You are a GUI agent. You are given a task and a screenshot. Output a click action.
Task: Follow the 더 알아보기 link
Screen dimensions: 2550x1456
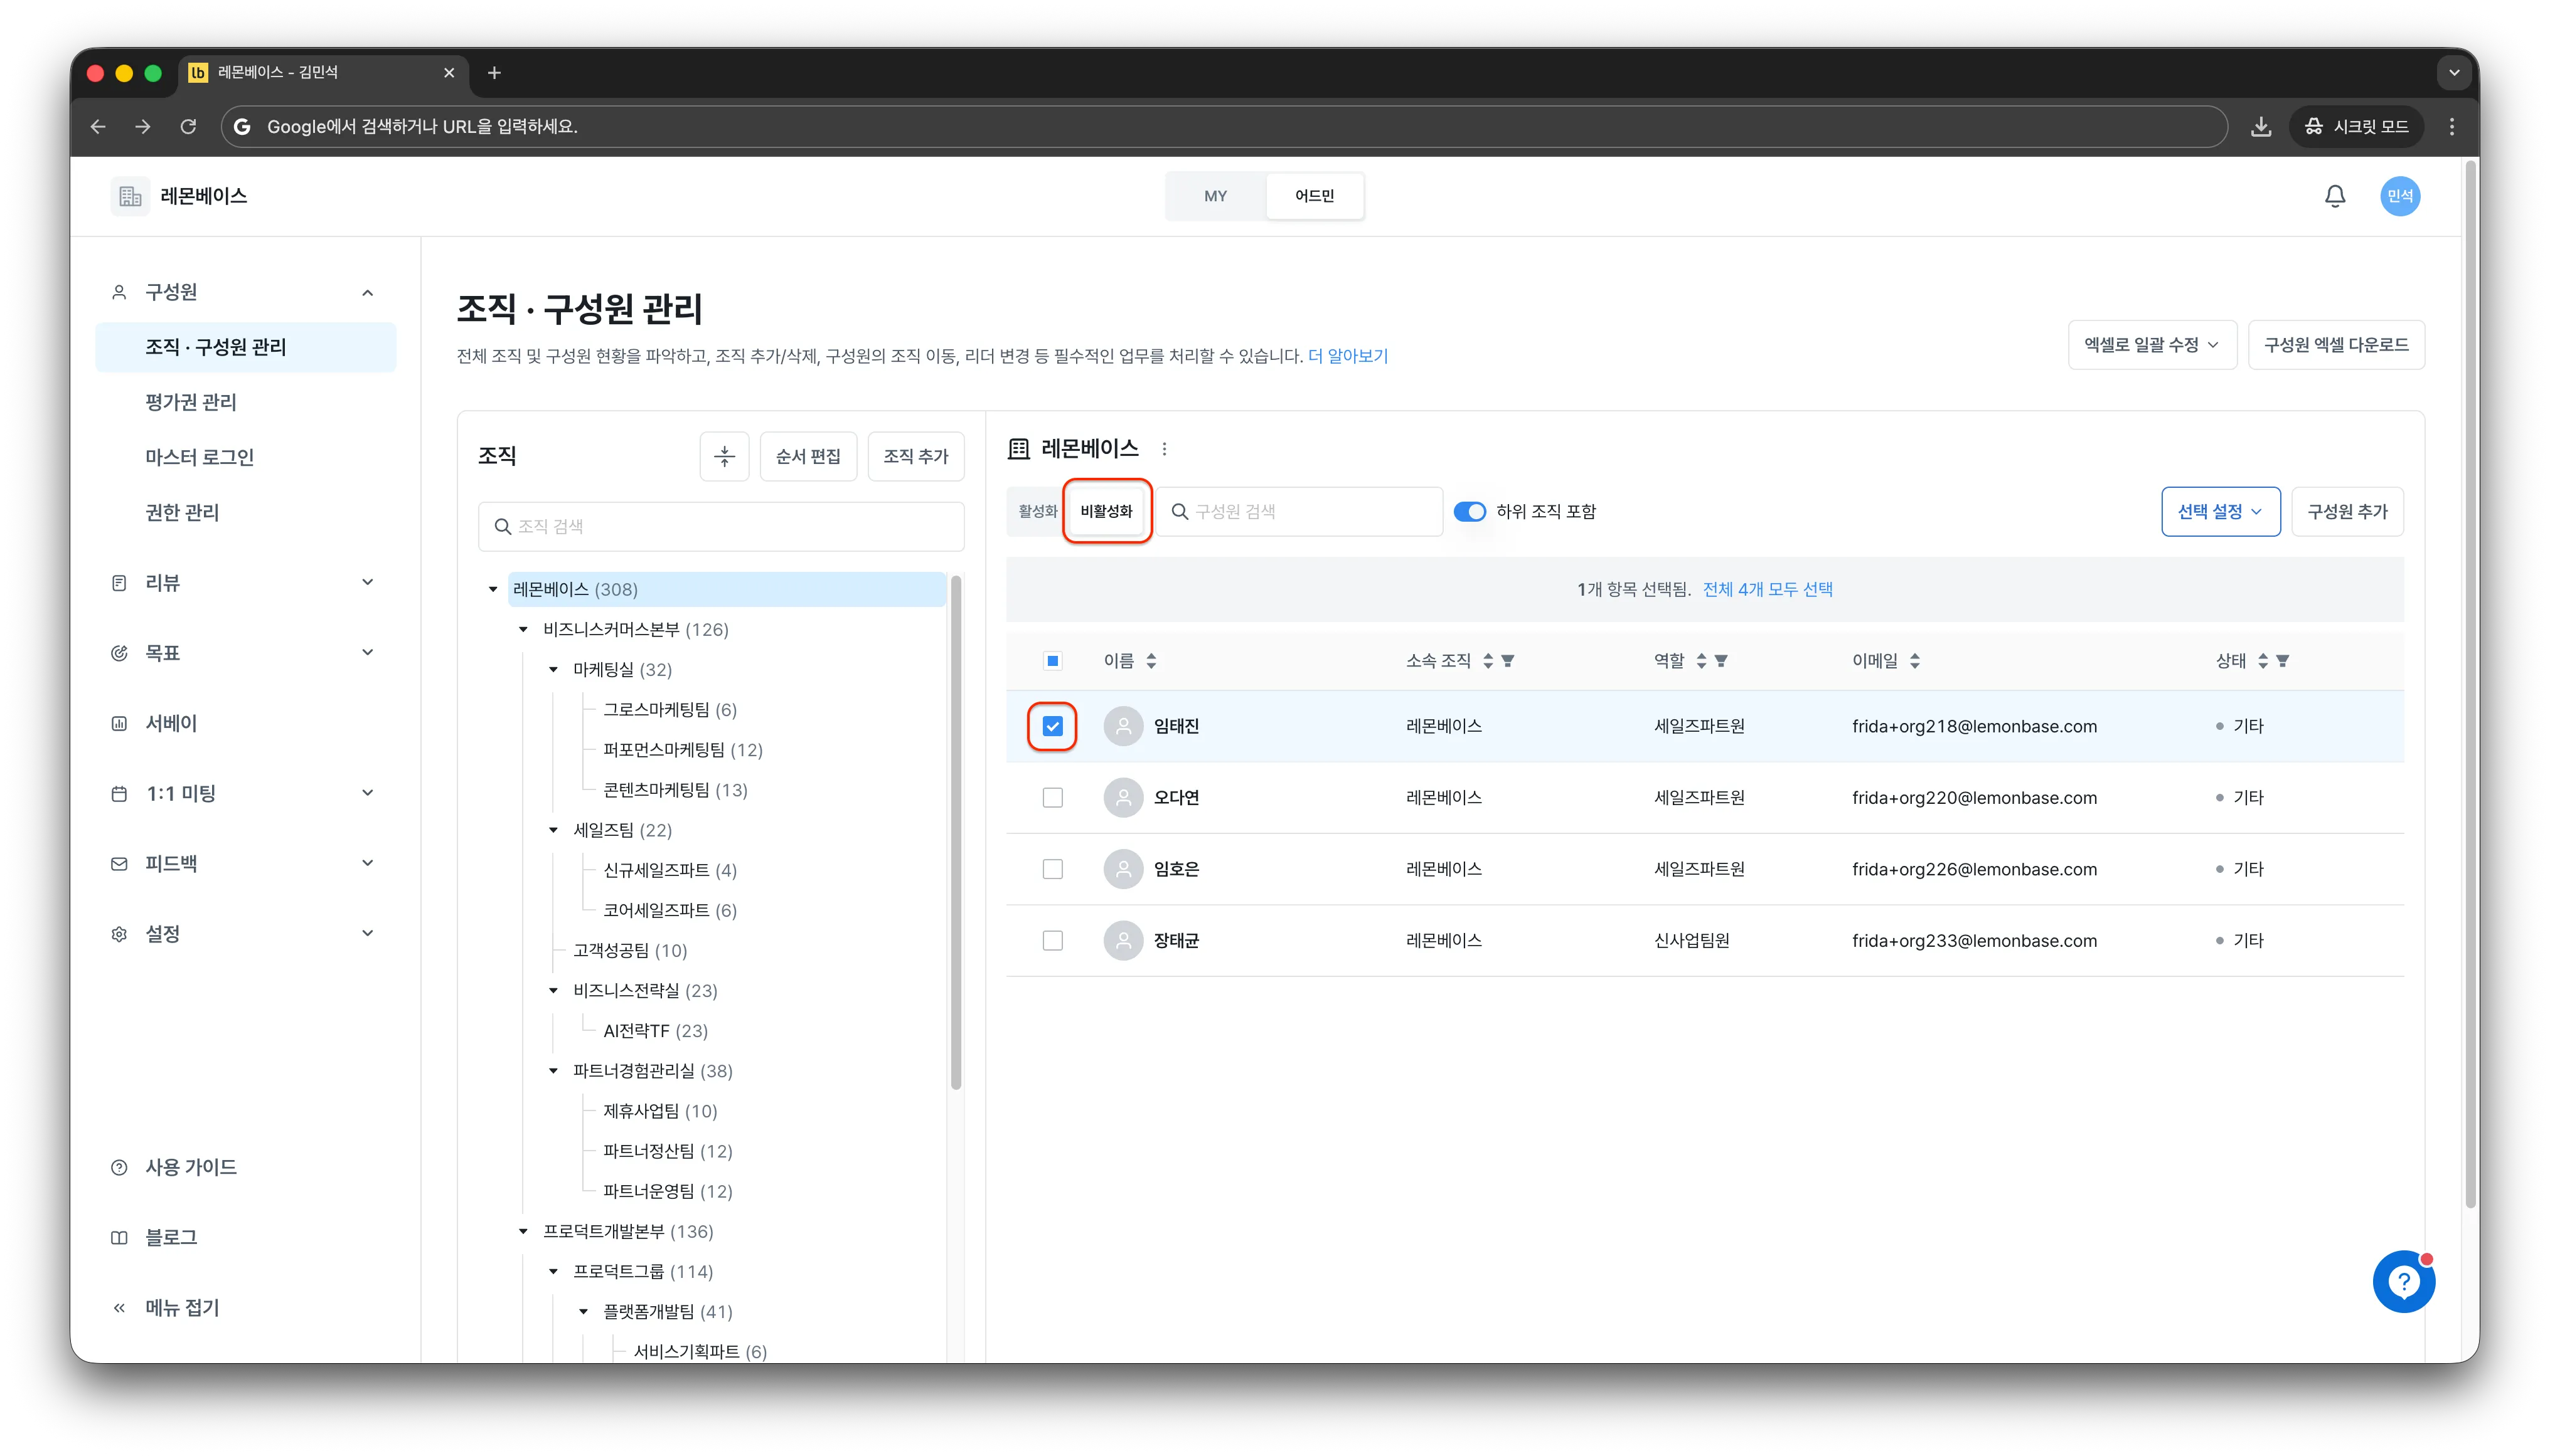coord(1348,356)
